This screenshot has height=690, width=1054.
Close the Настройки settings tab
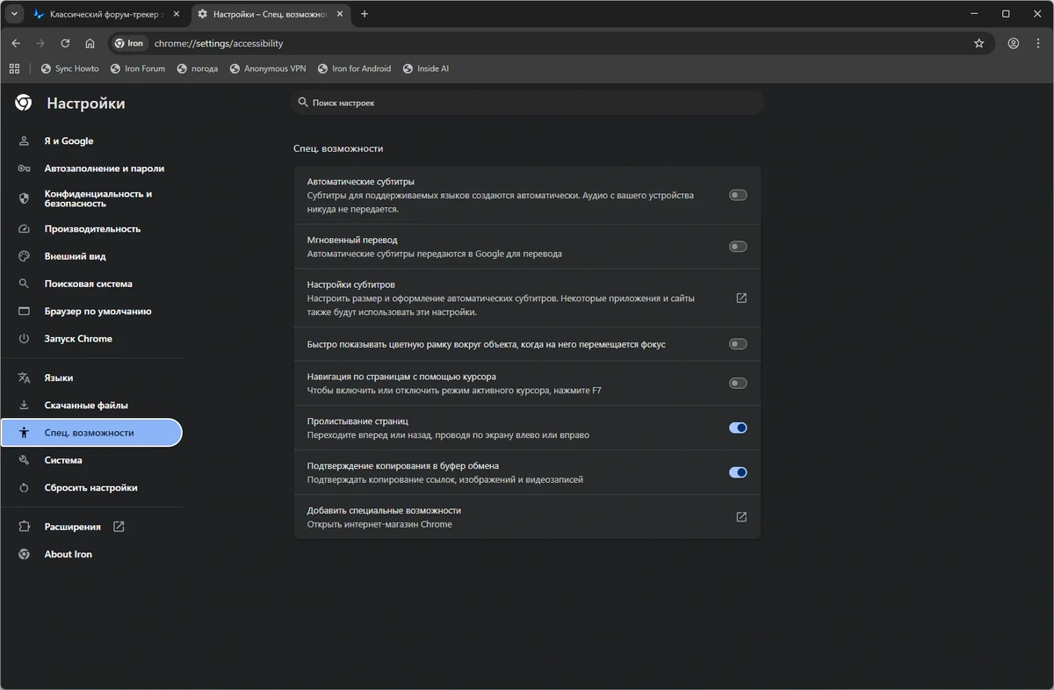click(340, 14)
